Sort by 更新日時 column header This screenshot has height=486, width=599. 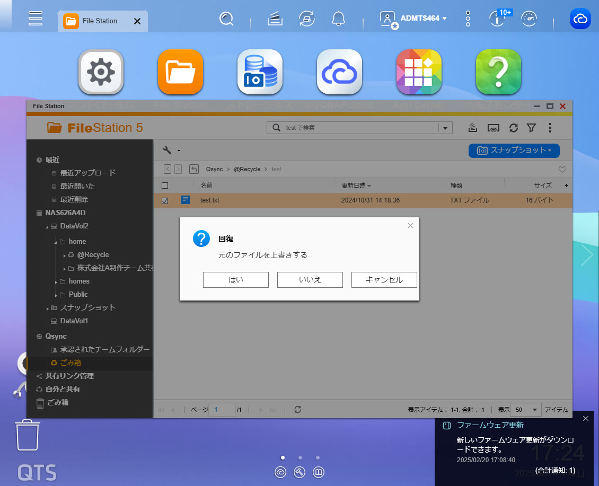[356, 185]
